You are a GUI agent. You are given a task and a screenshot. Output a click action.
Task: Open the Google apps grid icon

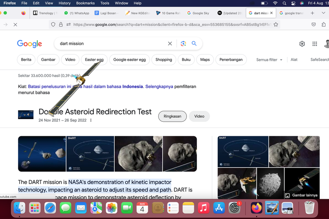pos(315,44)
